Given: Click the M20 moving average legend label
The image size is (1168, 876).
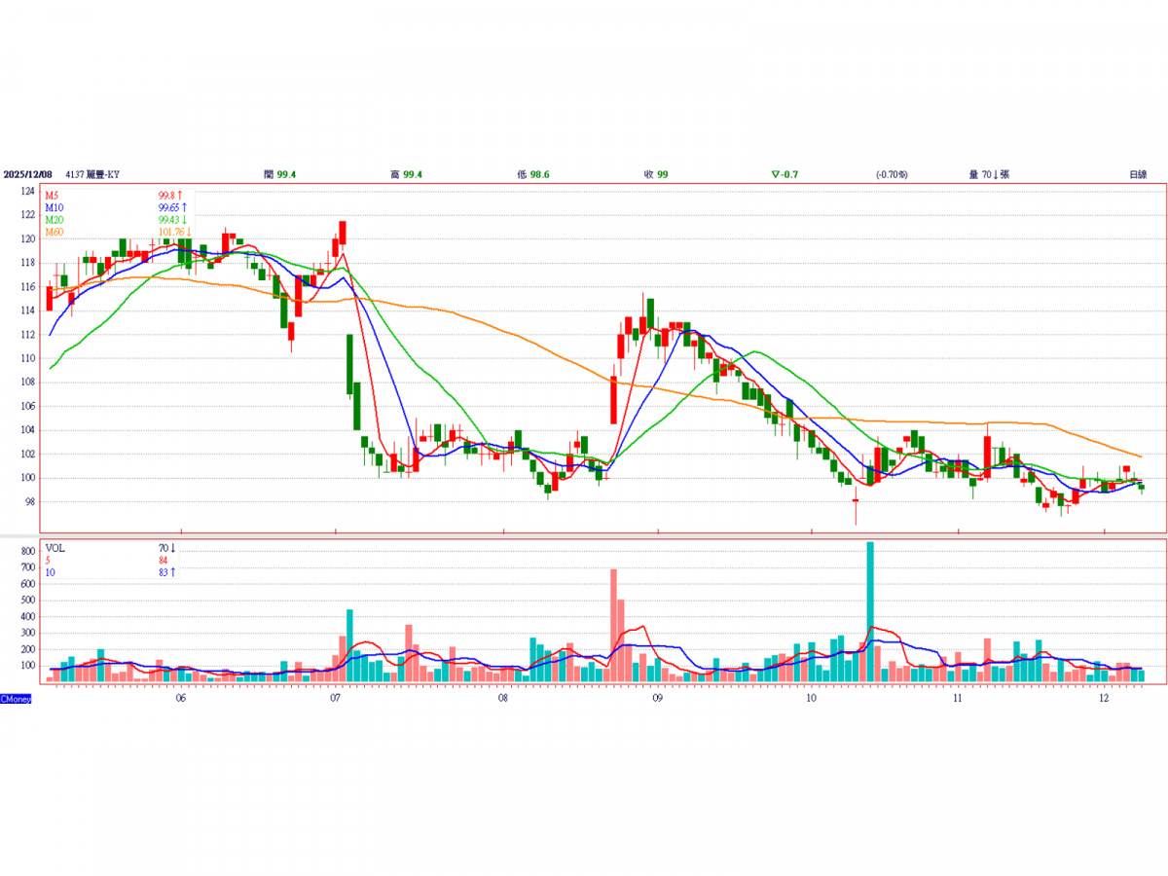Looking at the screenshot, I should point(54,219).
